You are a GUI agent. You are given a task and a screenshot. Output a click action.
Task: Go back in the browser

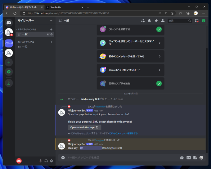[x=7, y=13]
